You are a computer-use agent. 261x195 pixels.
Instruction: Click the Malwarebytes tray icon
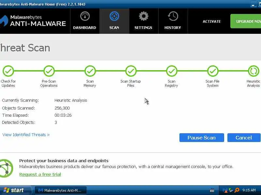225,190
